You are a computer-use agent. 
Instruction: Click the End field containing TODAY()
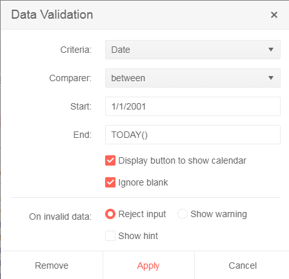[193, 135]
